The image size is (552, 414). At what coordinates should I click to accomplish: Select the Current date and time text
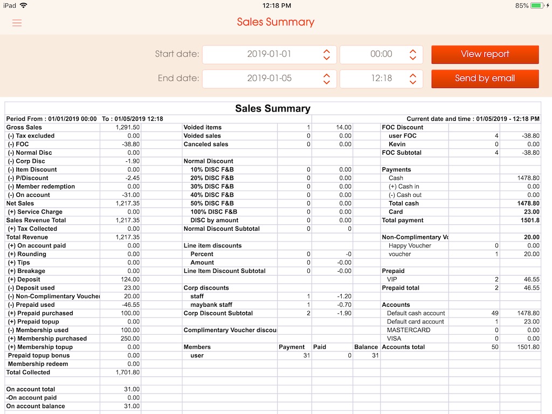473,119
